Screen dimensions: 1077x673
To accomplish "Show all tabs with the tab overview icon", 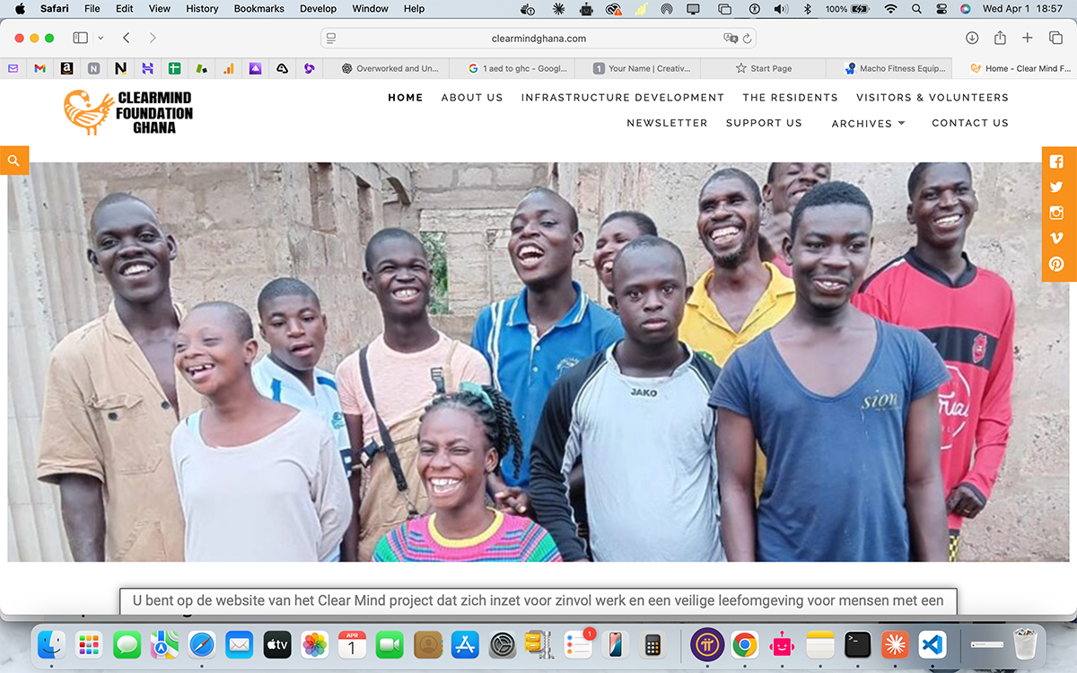I will tap(1055, 38).
